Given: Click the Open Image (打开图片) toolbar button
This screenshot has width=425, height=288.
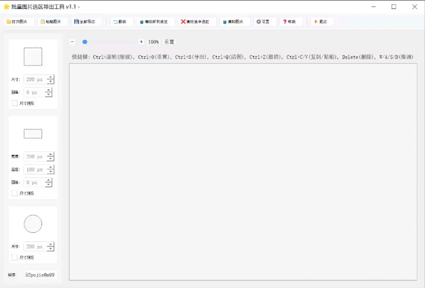Looking at the screenshot, I should 17,22.
